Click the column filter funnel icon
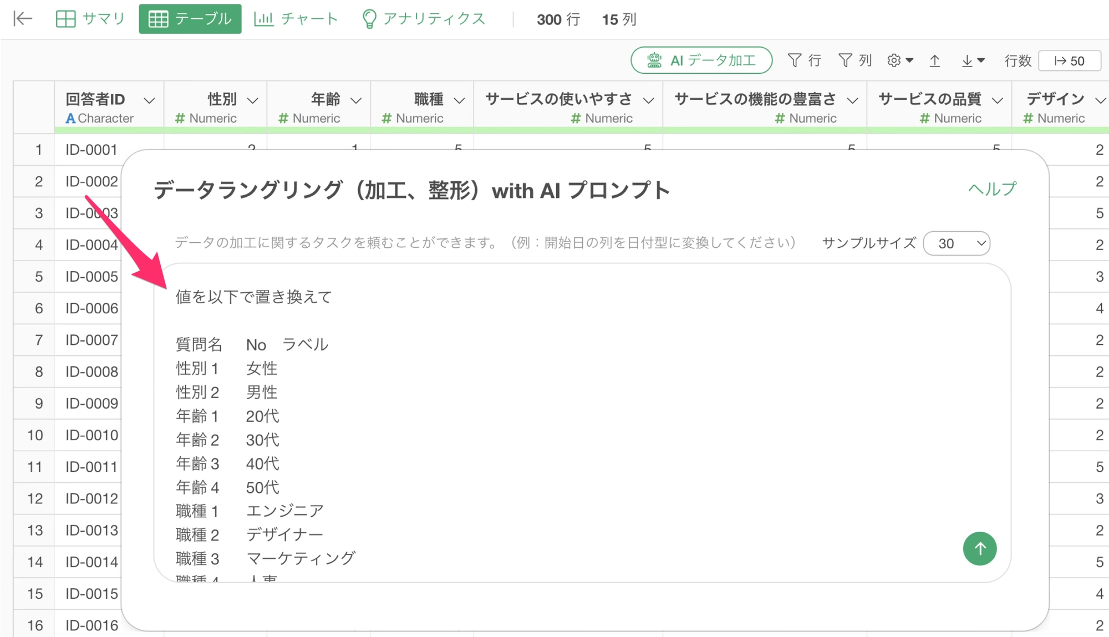This screenshot has height=637, width=1109. 845,60
